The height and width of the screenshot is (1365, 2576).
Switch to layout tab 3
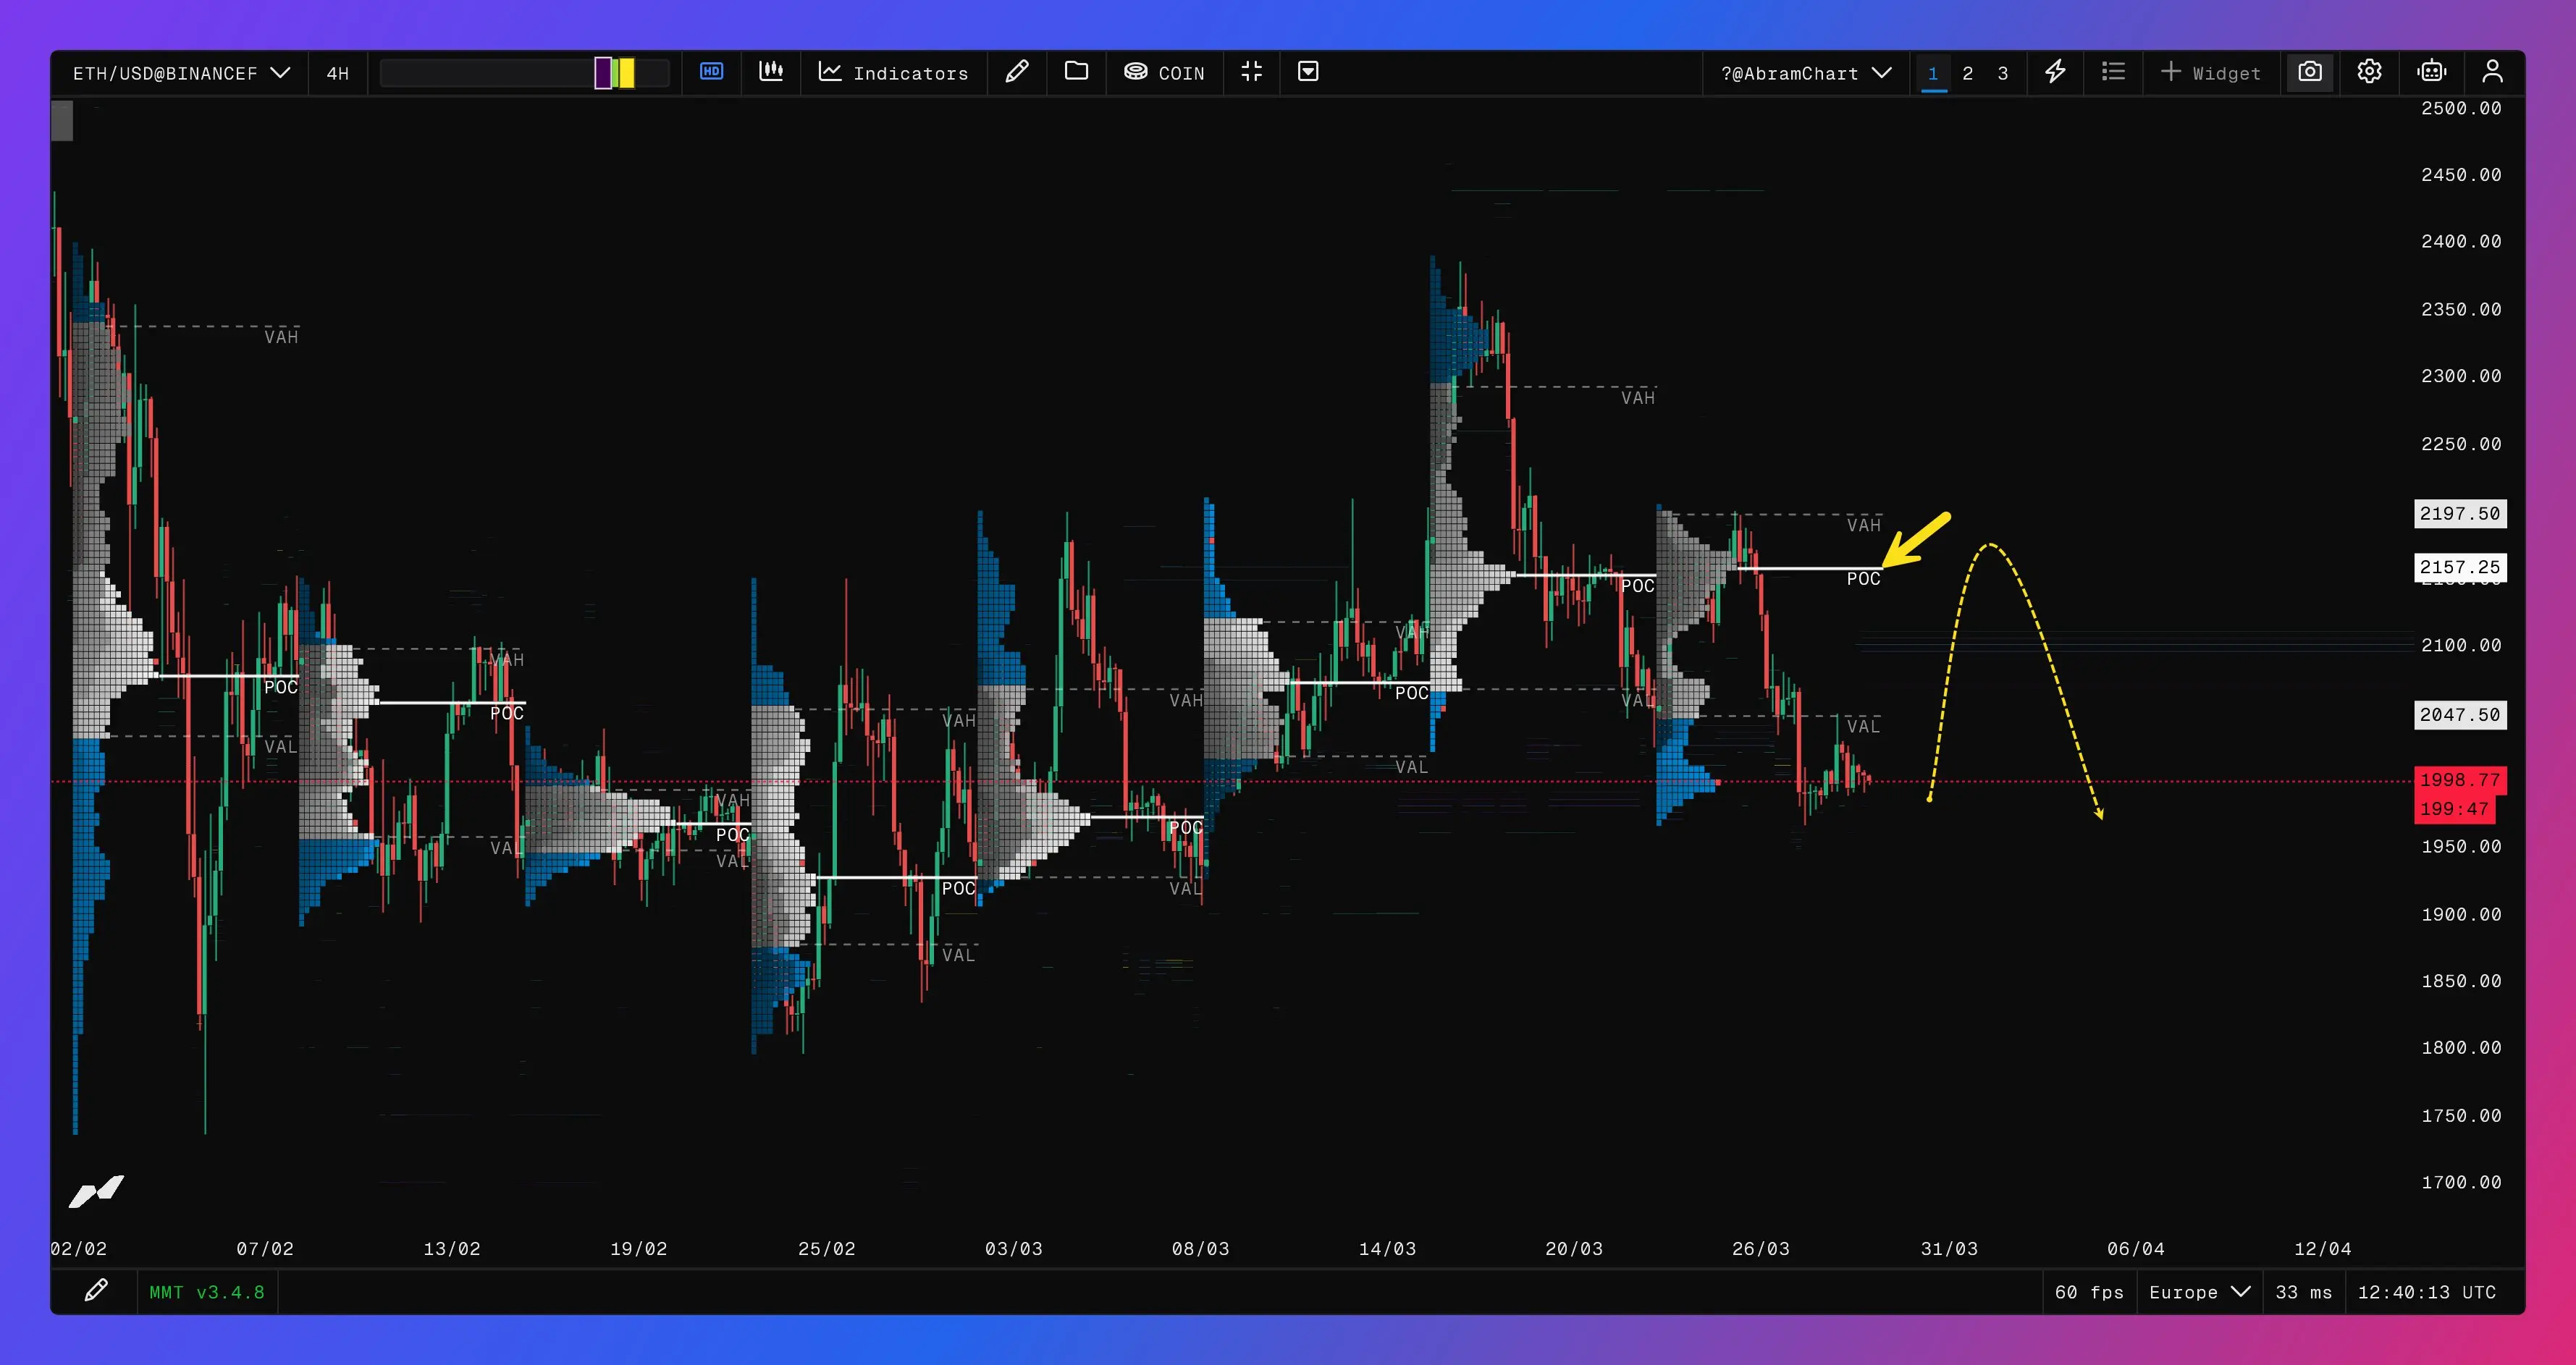(2002, 73)
